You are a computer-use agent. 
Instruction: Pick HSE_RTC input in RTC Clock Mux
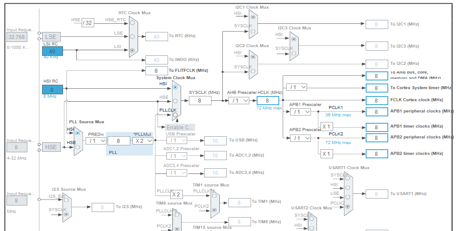coord(132,23)
